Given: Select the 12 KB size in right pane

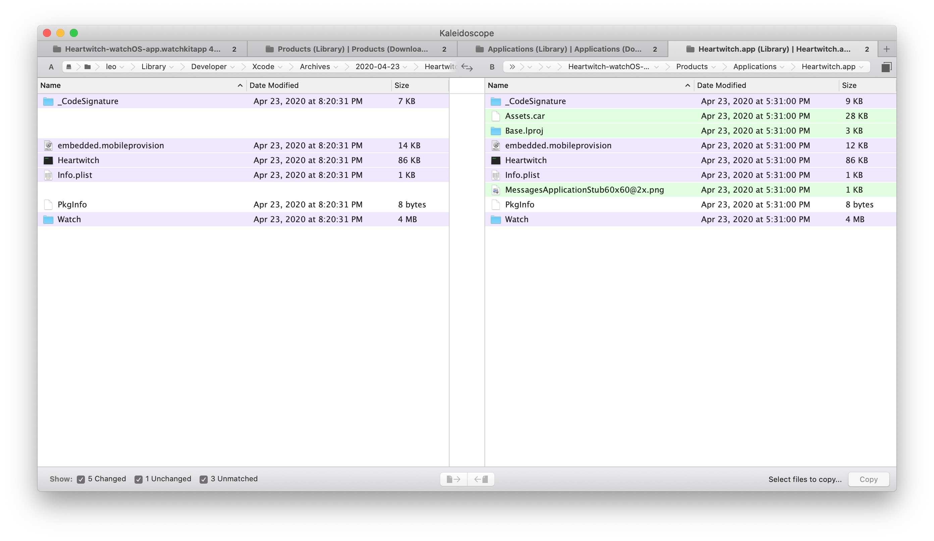Looking at the screenshot, I should [857, 145].
